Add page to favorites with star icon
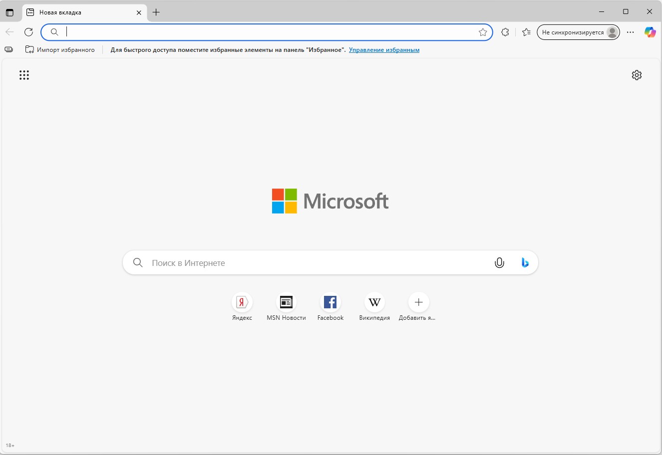Screen dimensions: 662x455 (x=483, y=32)
